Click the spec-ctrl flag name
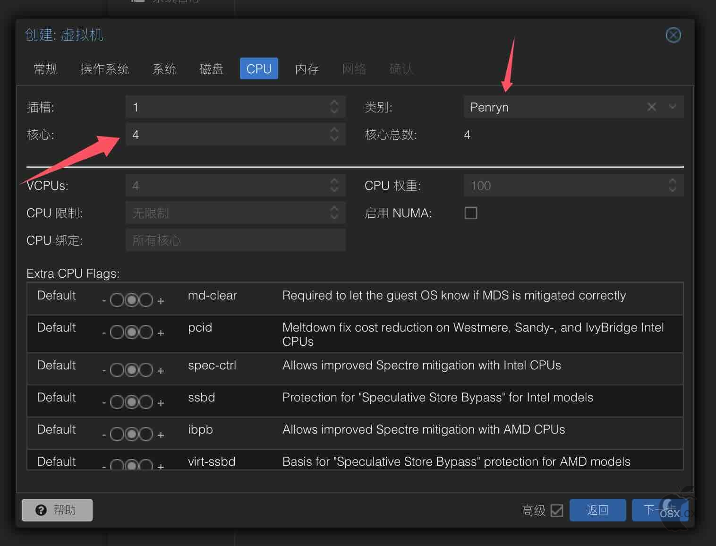This screenshot has height=546, width=716. pos(212,365)
